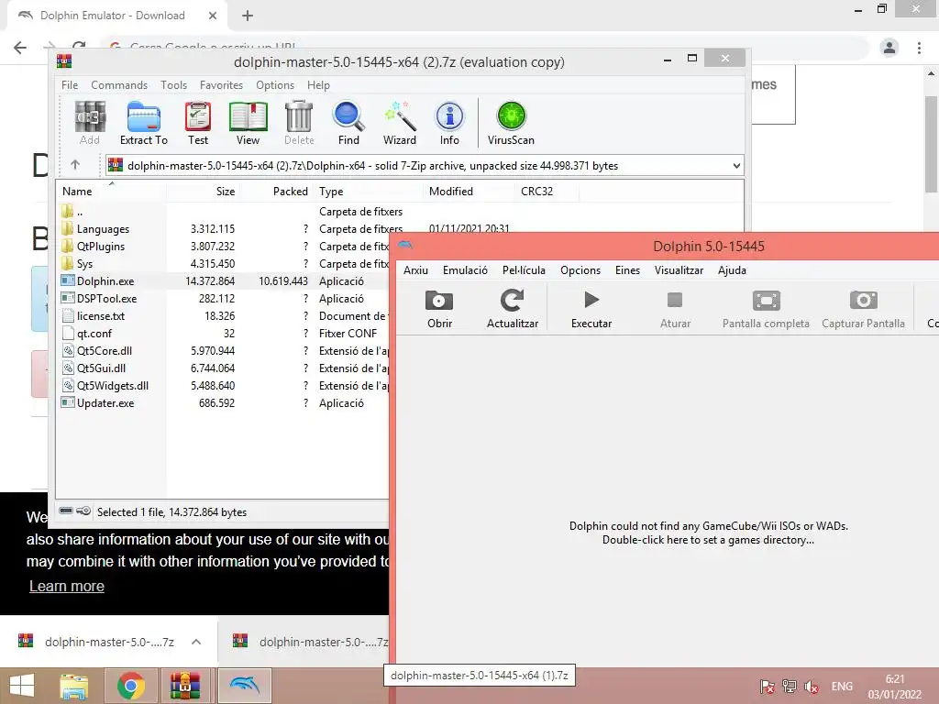939x704 pixels.
Task: Sort WinRAR list by Packed column
Action: click(x=277, y=191)
